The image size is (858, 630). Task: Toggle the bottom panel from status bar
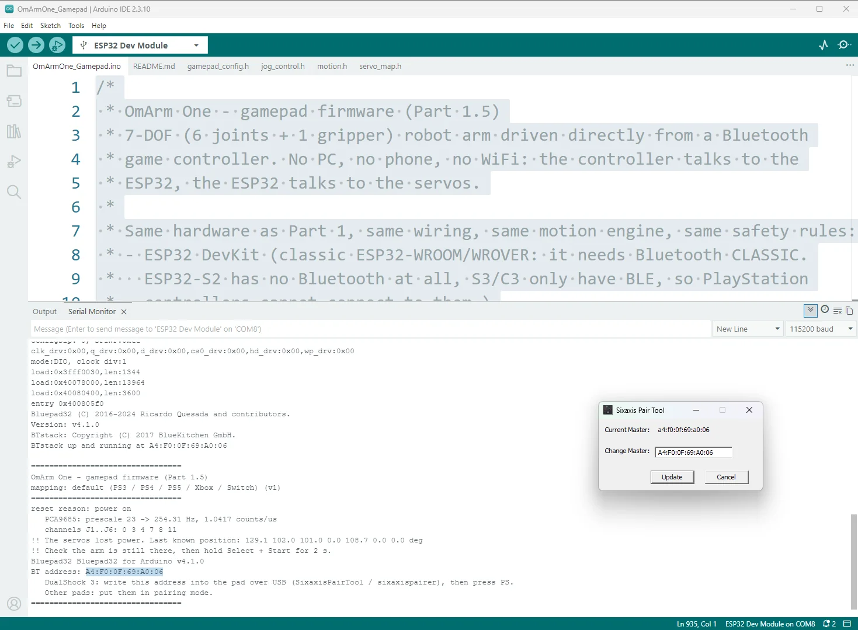coord(847,624)
